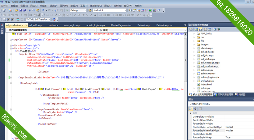
Task: Switch to the MasterPage.master tab
Action: pyautogui.click(x=121, y=25)
